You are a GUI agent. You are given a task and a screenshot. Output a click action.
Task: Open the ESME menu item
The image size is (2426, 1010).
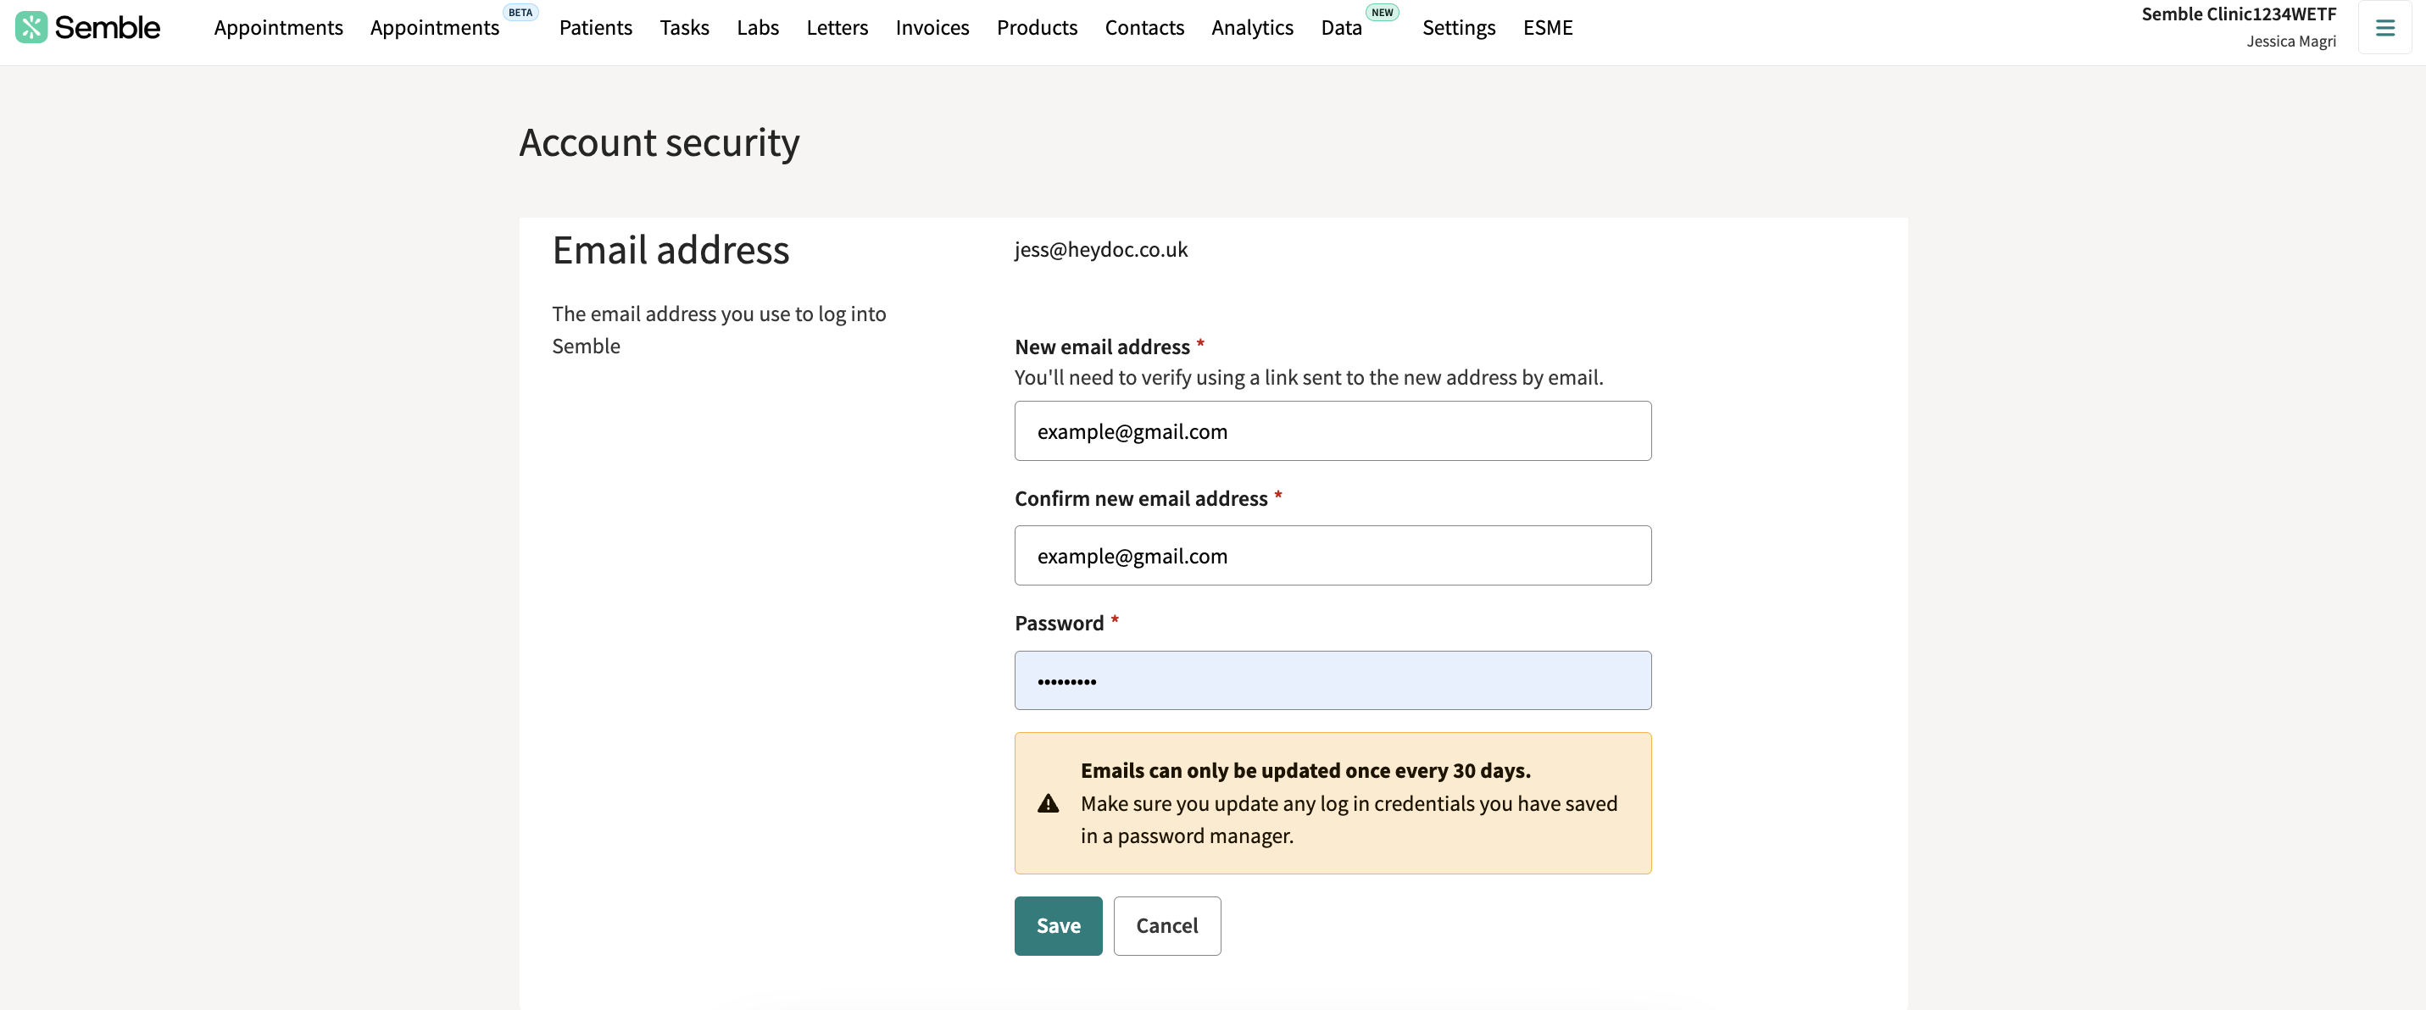(1547, 27)
